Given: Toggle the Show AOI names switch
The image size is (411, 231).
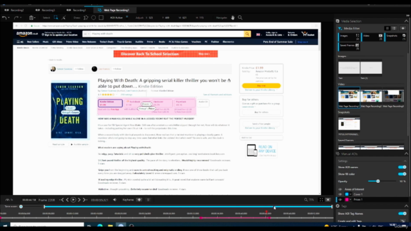Looking at the screenshot, I should pos(402,167).
